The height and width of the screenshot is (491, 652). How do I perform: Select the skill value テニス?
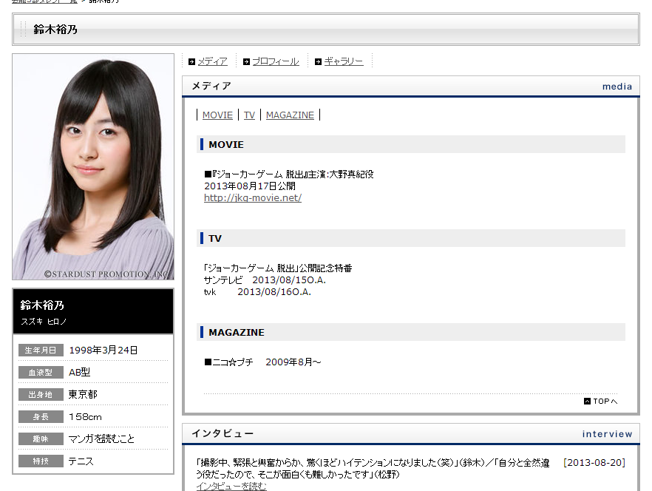click(81, 461)
